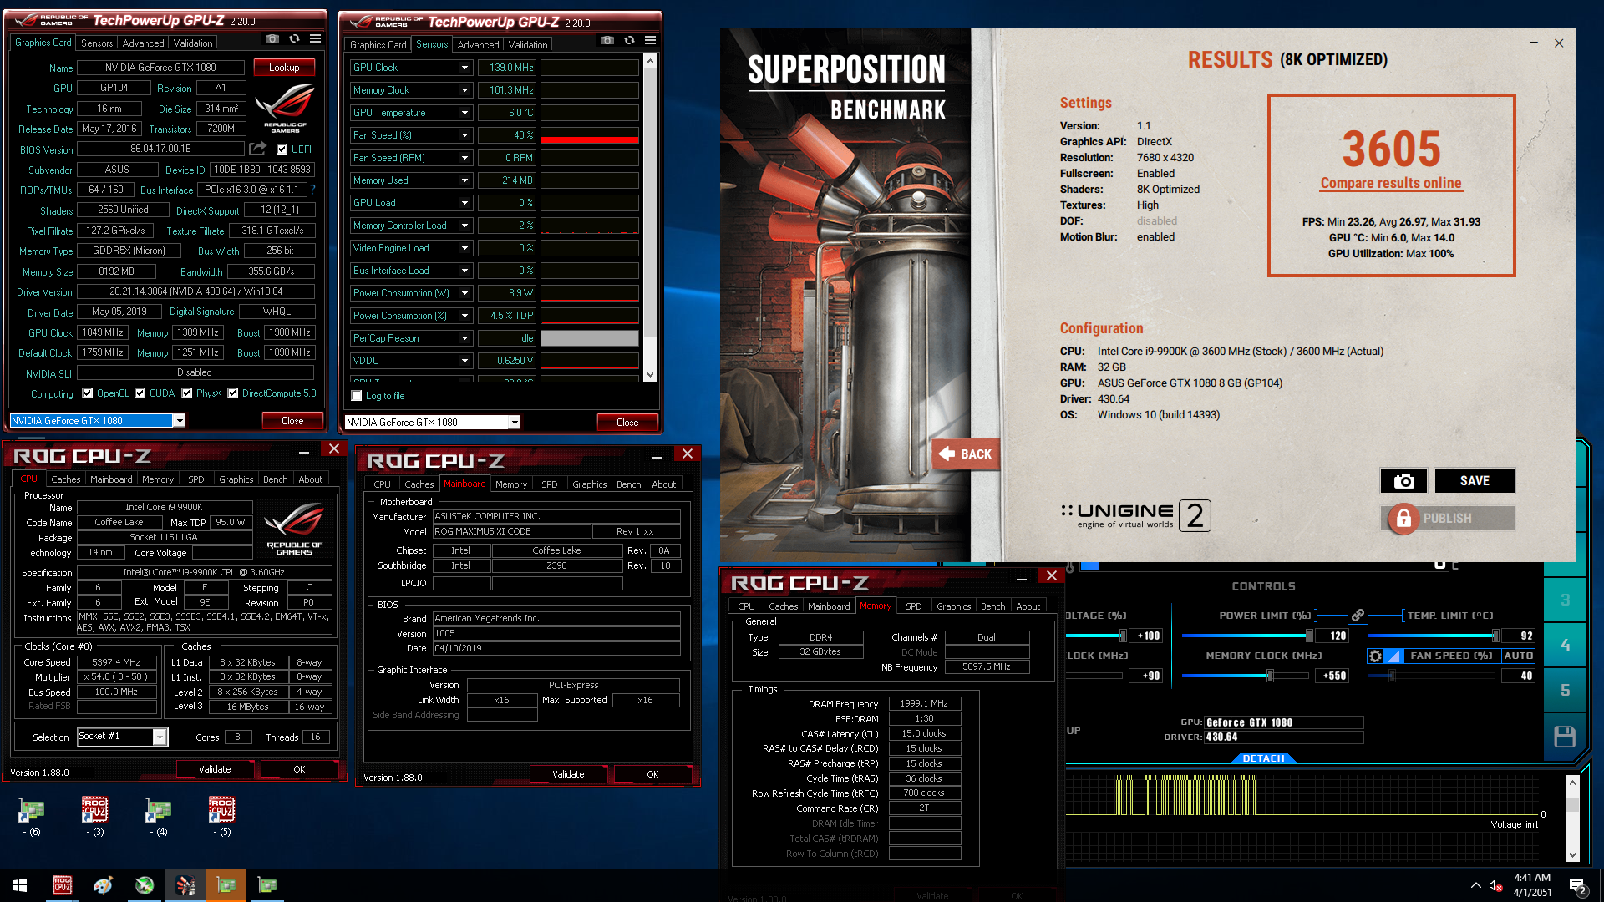Open Graphics tab in the CPU-Z CPU window
The image size is (1604, 902).
[x=236, y=479]
